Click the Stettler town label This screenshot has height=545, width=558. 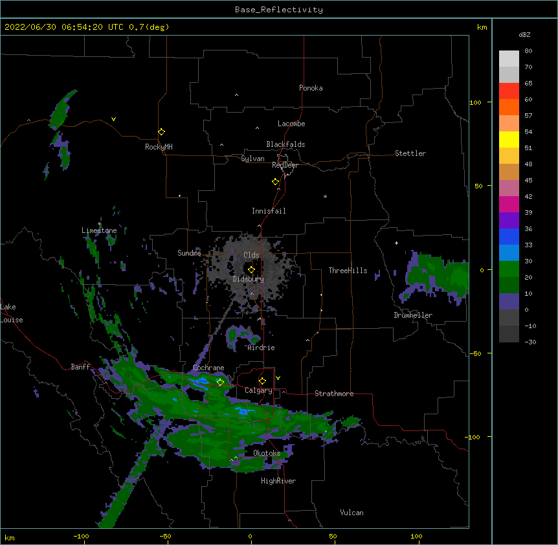click(410, 153)
